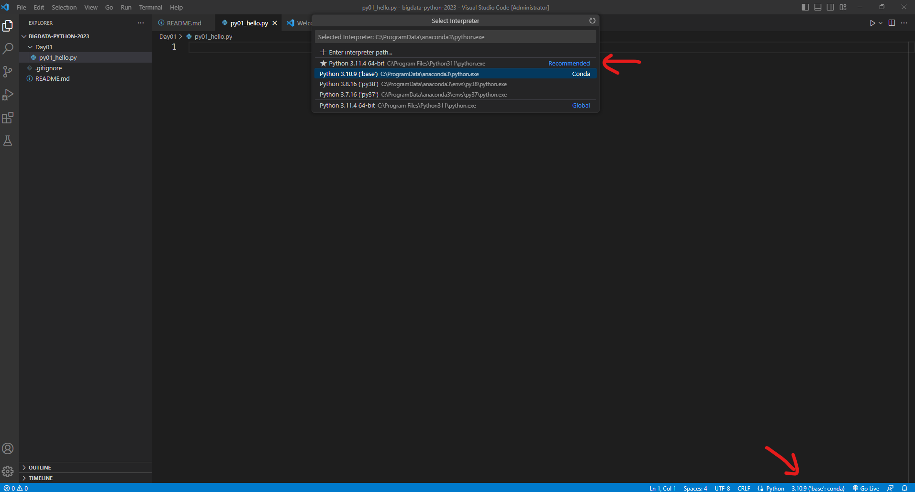
Task: Open the Accounts menu icon
Action: pos(8,448)
